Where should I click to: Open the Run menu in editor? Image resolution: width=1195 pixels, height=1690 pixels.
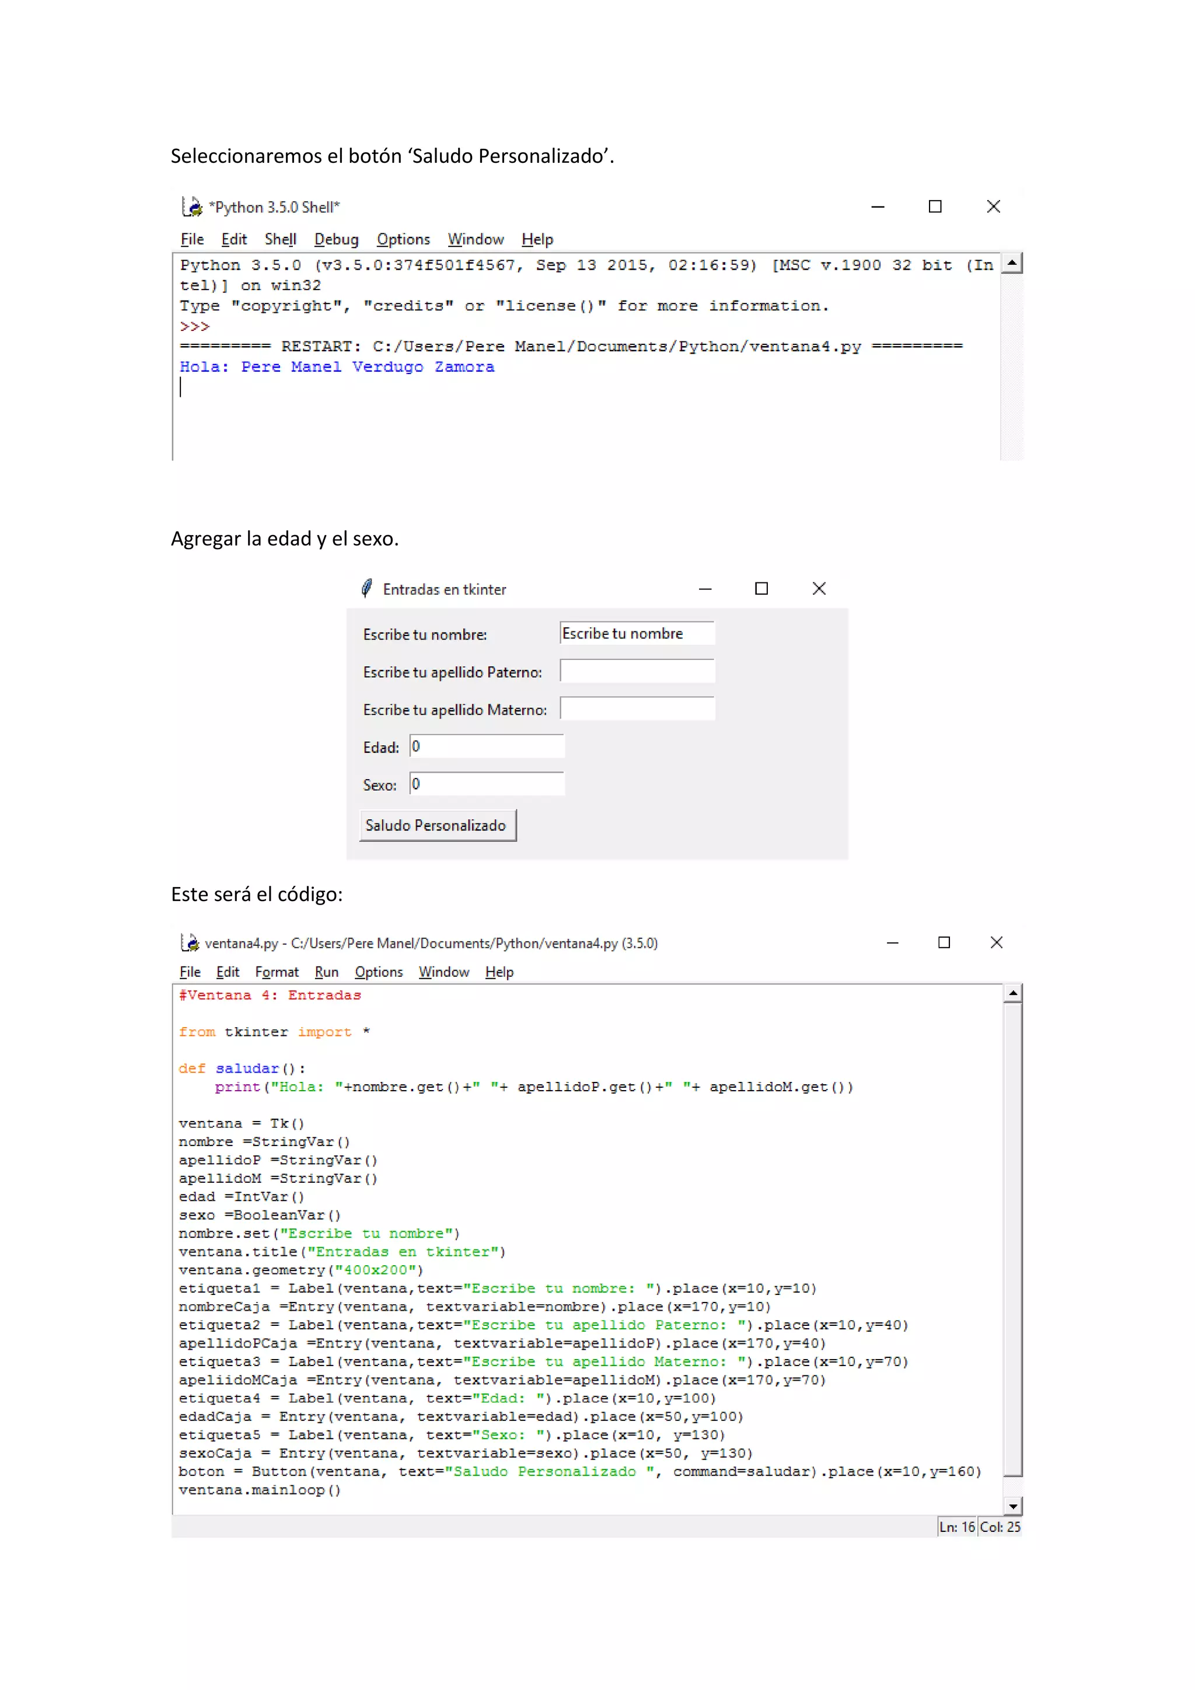point(326,972)
